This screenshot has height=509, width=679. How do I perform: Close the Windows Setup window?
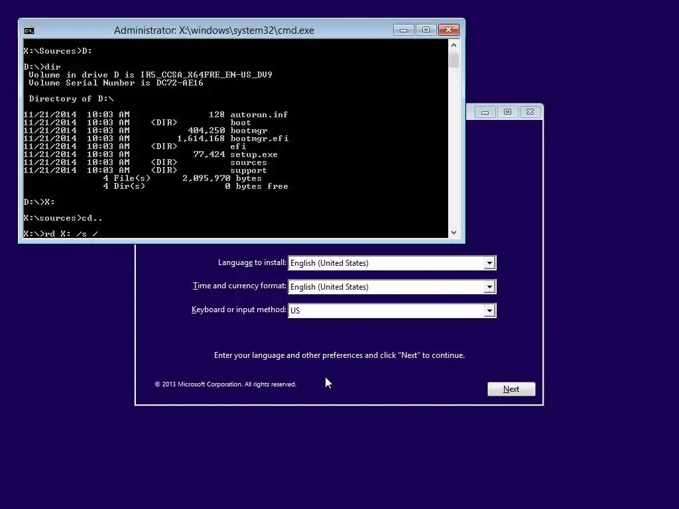(530, 112)
